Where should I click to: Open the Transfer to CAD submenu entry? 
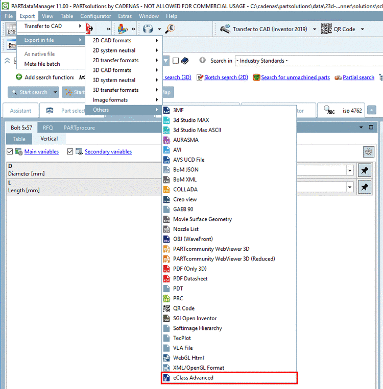point(51,26)
